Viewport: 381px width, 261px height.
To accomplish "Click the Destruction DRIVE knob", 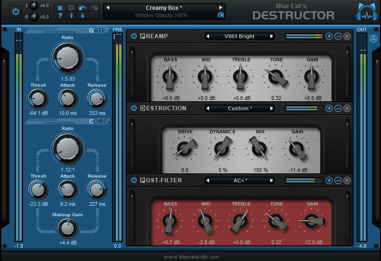I will 185,148.
